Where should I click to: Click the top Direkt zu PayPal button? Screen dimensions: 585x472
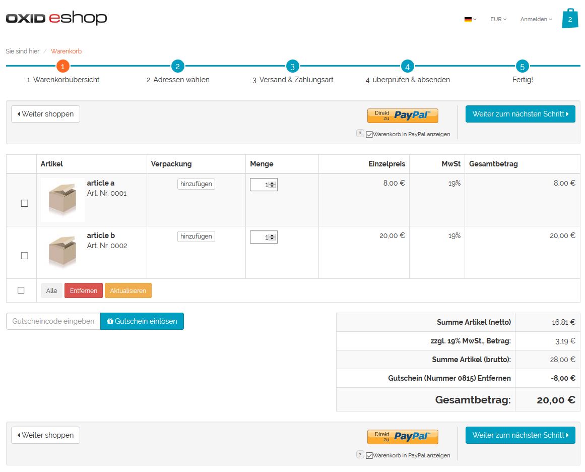403,115
